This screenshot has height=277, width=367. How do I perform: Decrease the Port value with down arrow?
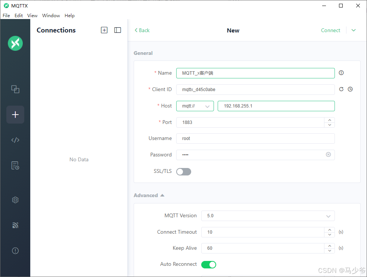330,125
